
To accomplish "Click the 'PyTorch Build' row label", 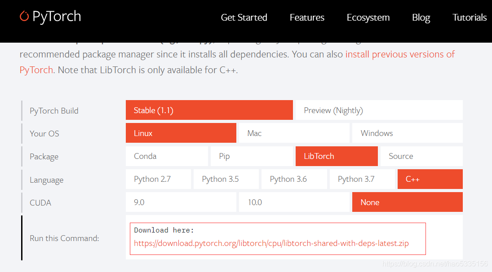I will (x=54, y=111).
